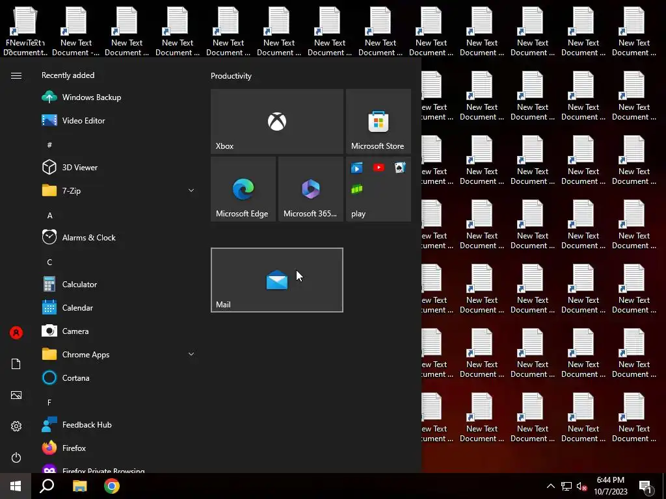
Task: Select bottom-right New Text Document shortcut on desktop
Action: point(634,418)
